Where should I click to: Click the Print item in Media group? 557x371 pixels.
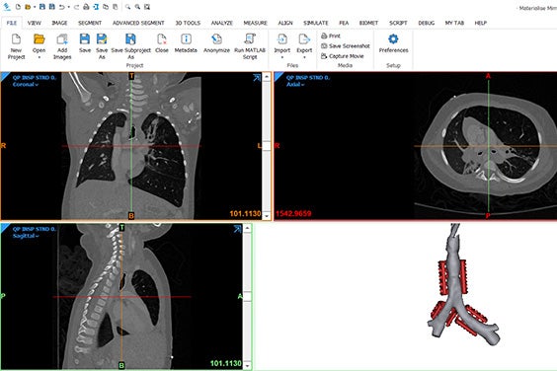pyautogui.click(x=331, y=36)
